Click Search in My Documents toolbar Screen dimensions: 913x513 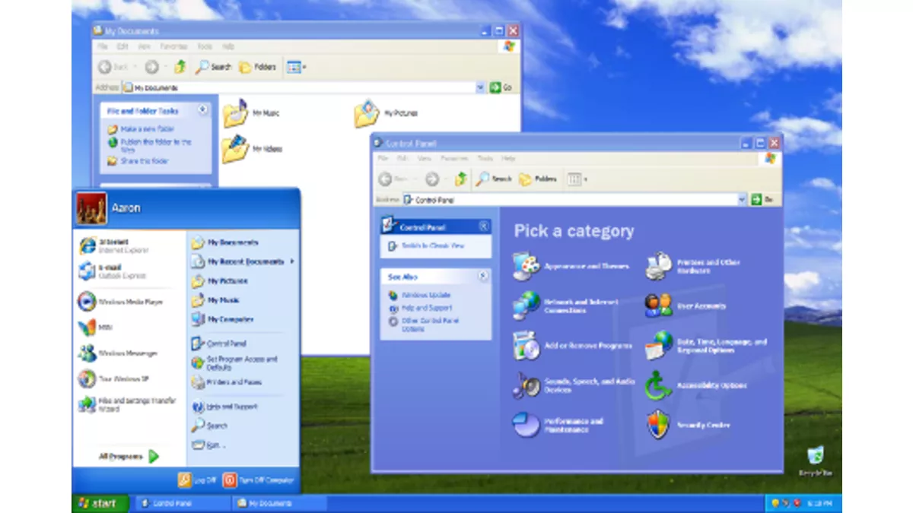click(214, 67)
